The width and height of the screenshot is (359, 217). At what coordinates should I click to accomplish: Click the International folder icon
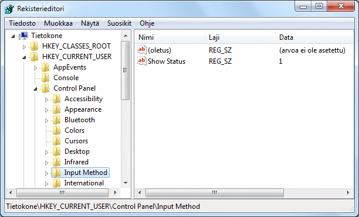[56, 183]
